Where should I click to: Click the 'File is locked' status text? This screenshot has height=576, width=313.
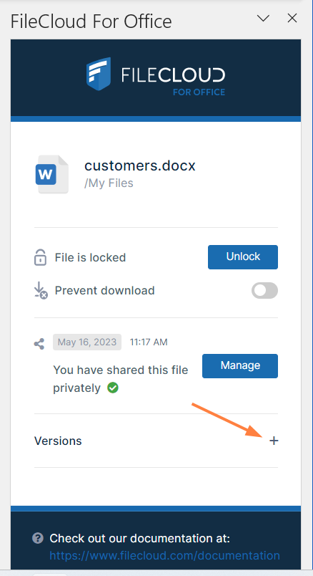(x=90, y=257)
